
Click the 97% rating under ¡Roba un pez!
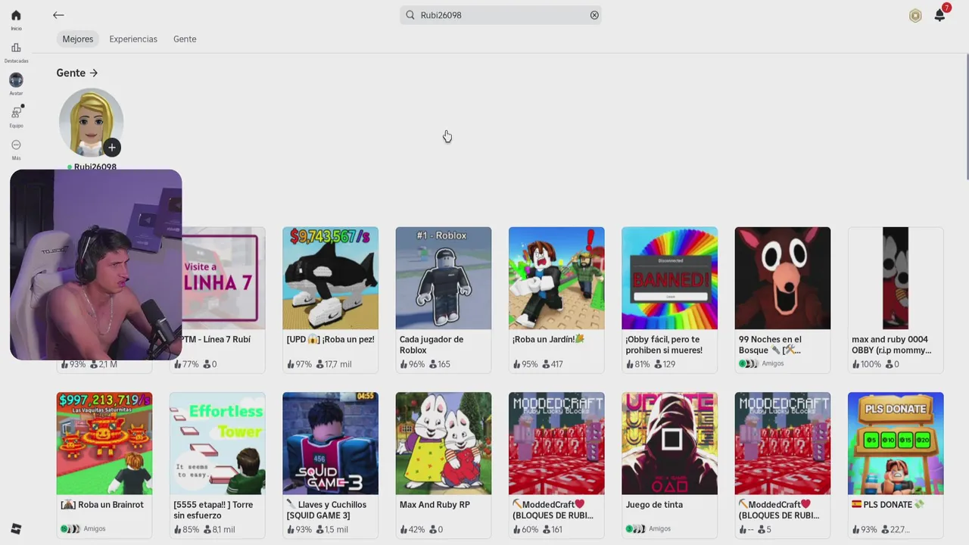point(300,364)
